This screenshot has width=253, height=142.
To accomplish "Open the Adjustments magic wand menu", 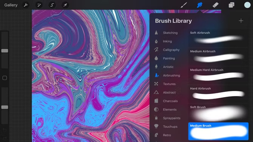I will point(39,5).
